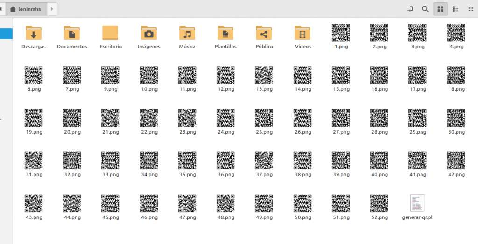Select the 33.png QR thumbnail
This screenshot has height=244, width=478.
110,161
